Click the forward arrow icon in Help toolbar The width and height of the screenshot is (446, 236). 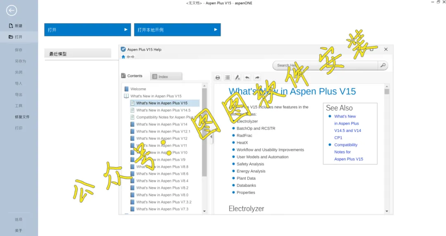click(x=257, y=77)
